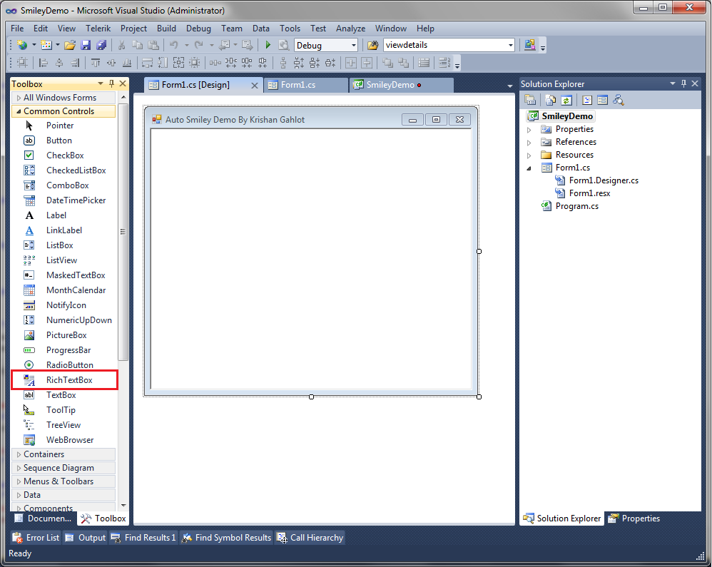Toggle auto-hide pin on Solution Explorer

pyautogui.click(x=683, y=83)
